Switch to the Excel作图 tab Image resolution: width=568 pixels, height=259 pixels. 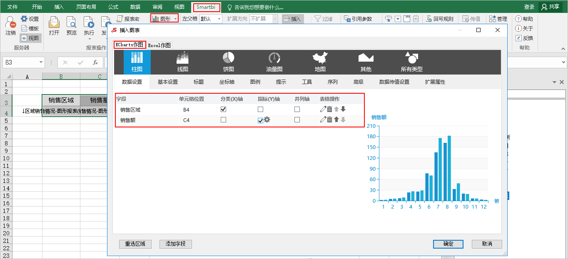pos(159,45)
